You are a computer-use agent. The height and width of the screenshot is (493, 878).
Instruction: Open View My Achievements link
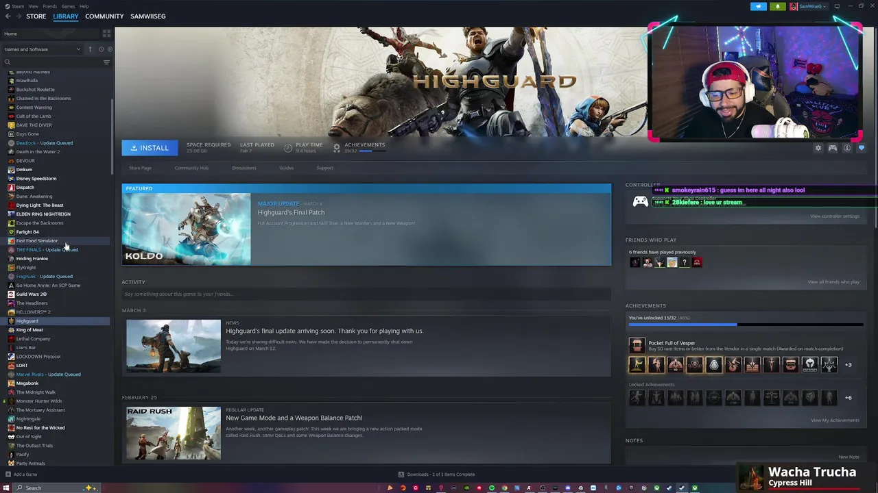pyautogui.click(x=835, y=420)
